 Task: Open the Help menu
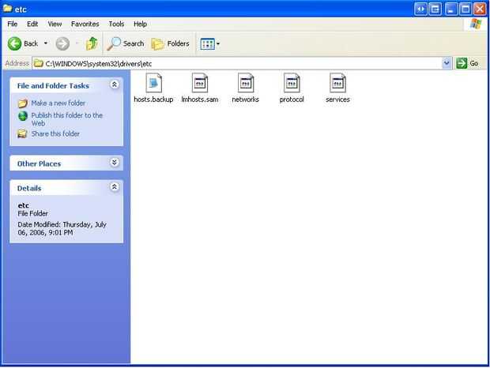141,24
